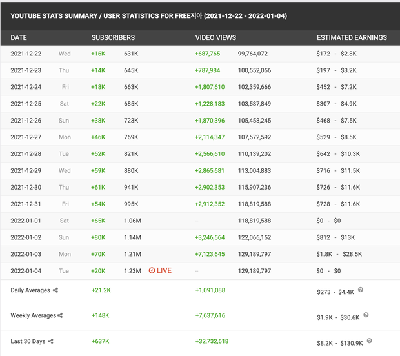Click the VIDEO VIEWS column header
The image size is (400, 356).
point(215,38)
